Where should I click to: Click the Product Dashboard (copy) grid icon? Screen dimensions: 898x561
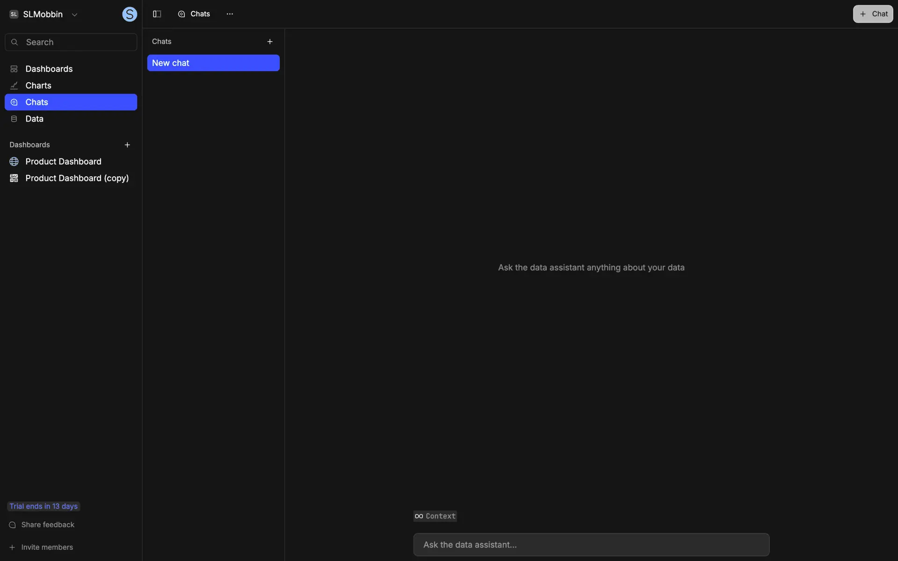coord(14,178)
